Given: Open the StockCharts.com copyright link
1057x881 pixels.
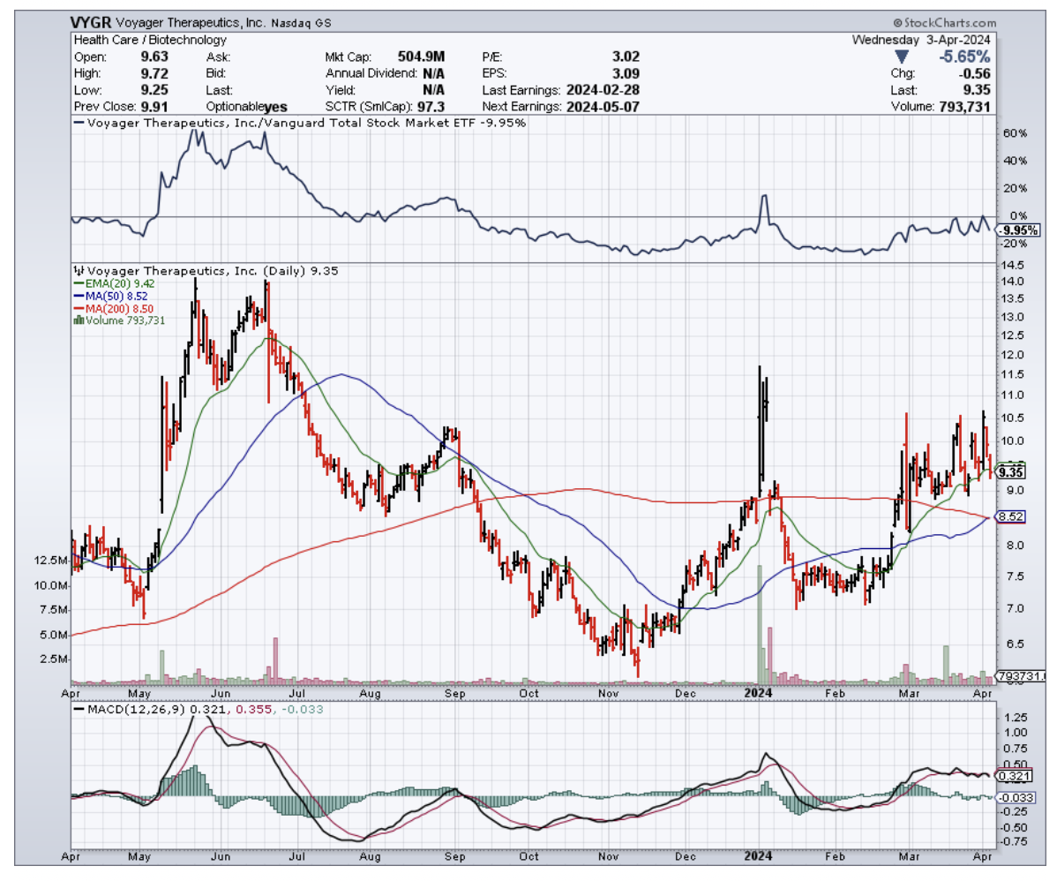Looking at the screenshot, I should pos(944,22).
